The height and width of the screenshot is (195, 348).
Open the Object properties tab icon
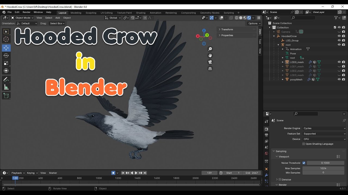coord(266,169)
